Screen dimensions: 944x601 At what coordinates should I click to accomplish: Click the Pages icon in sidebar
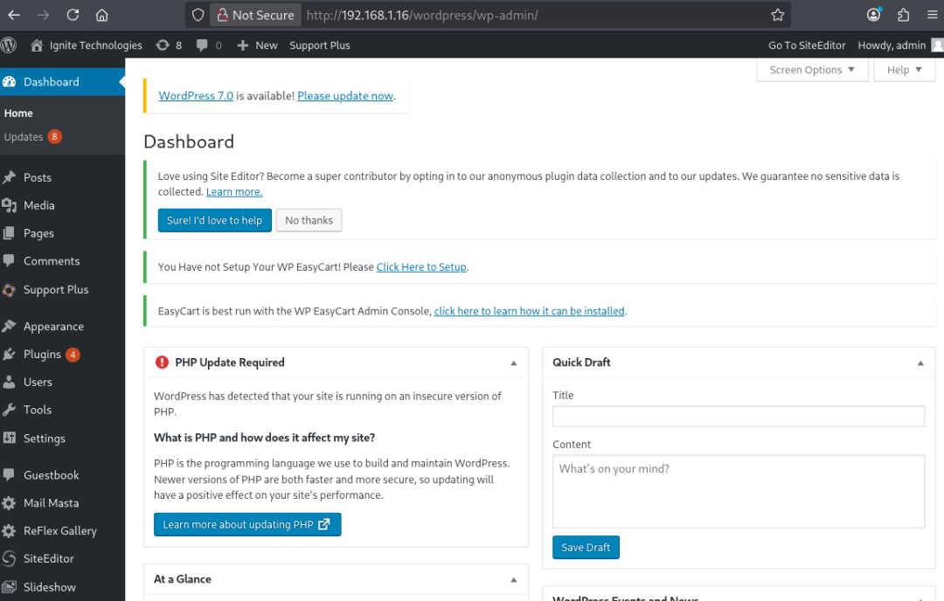point(9,233)
